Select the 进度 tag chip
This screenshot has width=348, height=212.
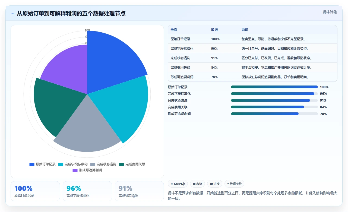(215, 184)
